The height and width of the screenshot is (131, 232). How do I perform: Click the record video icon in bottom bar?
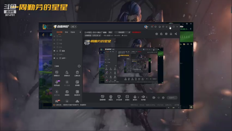point(154,98)
